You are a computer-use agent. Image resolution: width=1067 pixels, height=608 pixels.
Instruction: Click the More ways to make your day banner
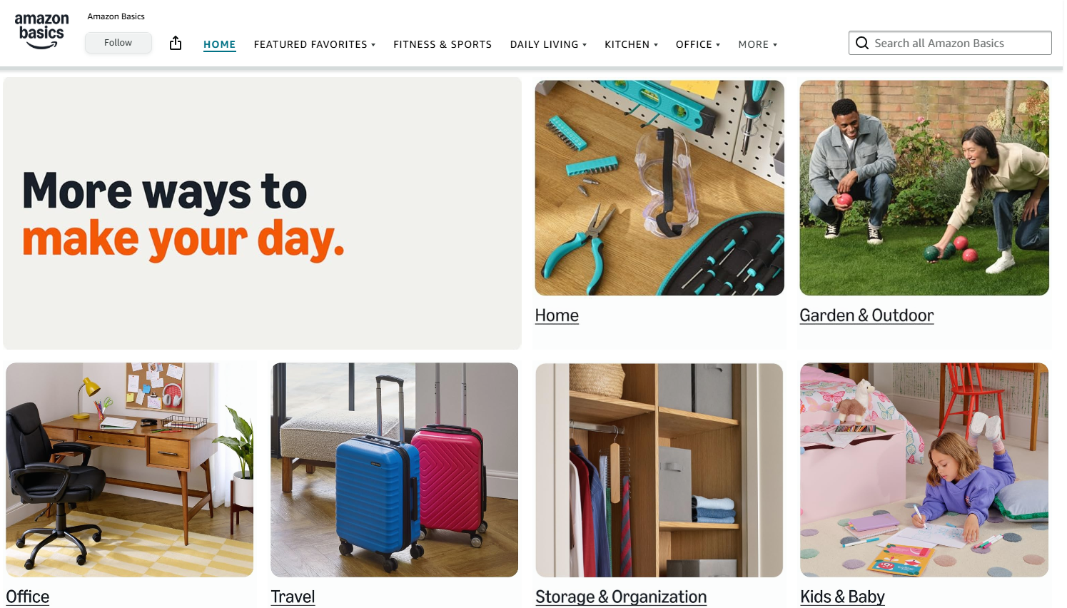coord(262,213)
